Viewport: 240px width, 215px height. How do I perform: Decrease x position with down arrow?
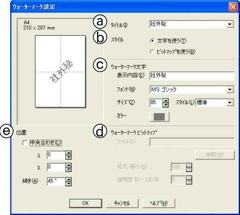pos(68,157)
